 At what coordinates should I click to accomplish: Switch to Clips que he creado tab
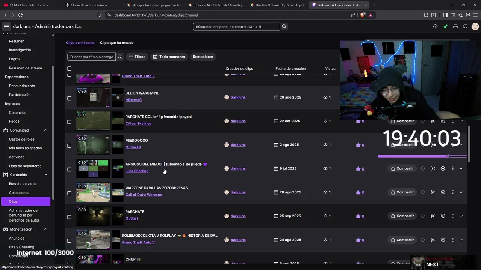click(x=116, y=43)
